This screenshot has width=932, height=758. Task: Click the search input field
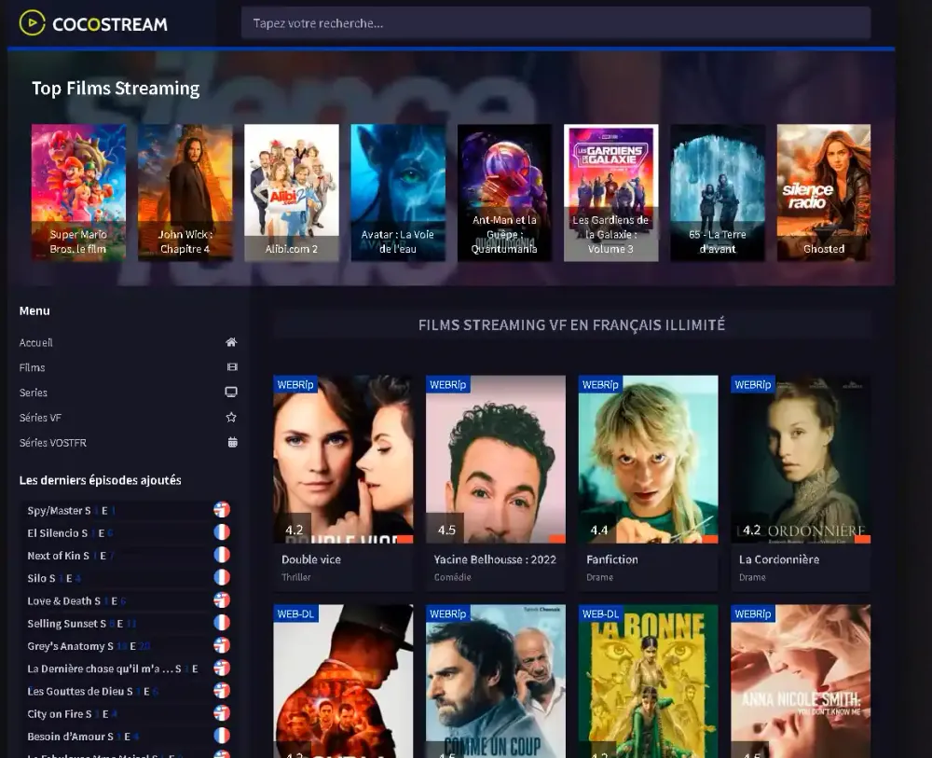tap(556, 22)
